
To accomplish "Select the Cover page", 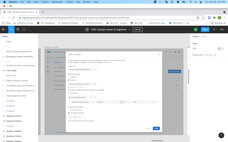I will tap(9, 41).
